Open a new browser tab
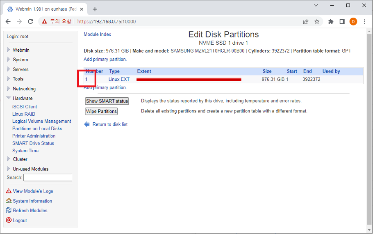The height and width of the screenshot is (234, 373). pyautogui.click(x=95, y=9)
